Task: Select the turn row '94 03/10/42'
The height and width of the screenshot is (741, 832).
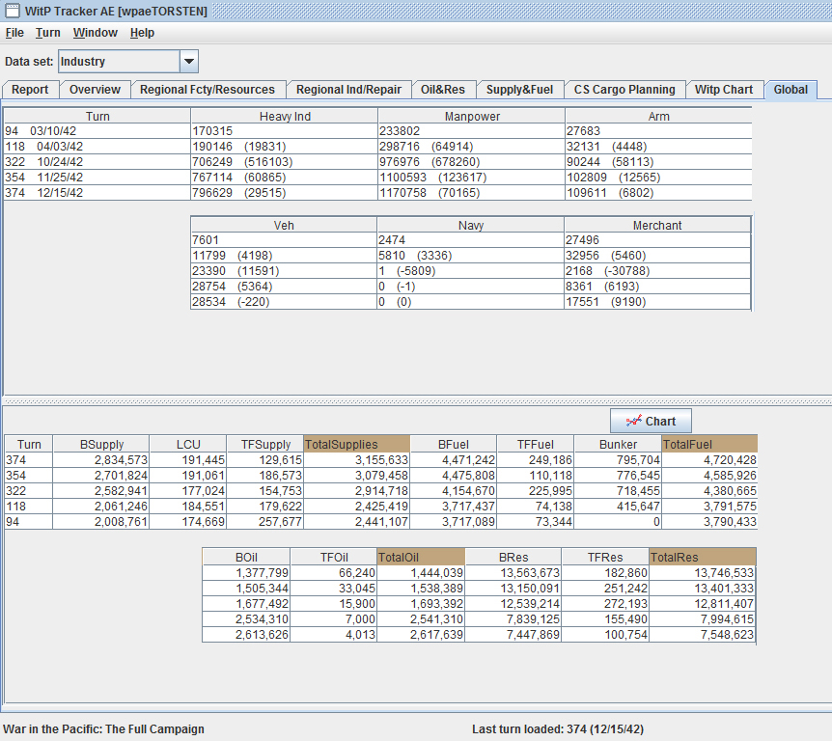Action: tap(97, 131)
